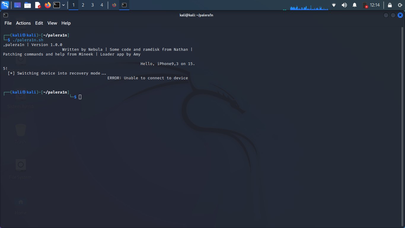Select the running Firefox window in the taskbar
The height and width of the screenshot is (228, 405).
pyautogui.click(x=114, y=5)
